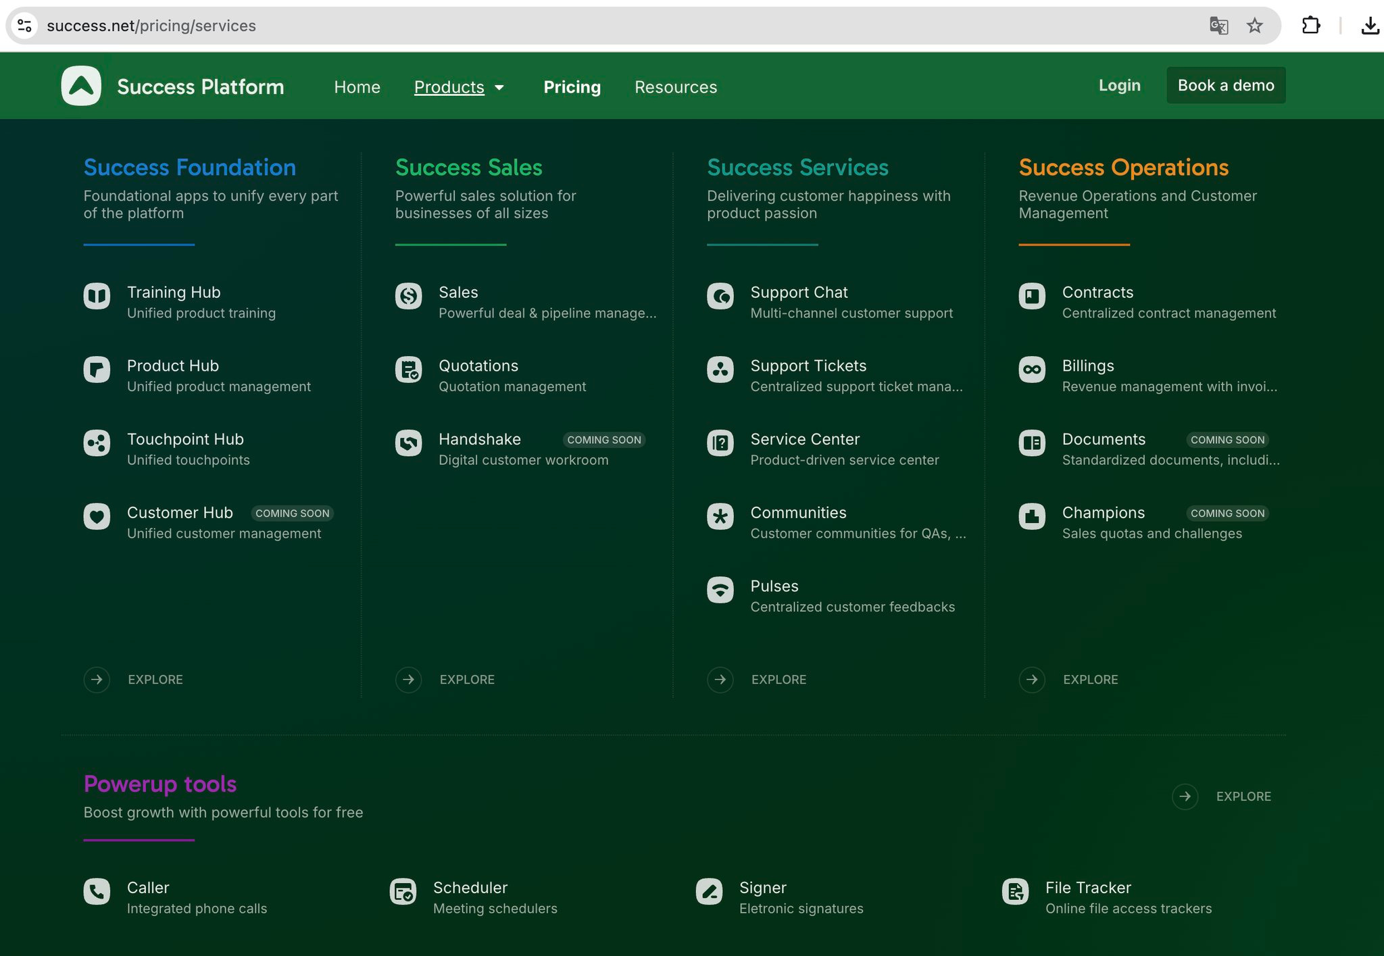The image size is (1384, 956).
Task: Click the Powerup tools Explore arrow icon
Action: [1185, 796]
